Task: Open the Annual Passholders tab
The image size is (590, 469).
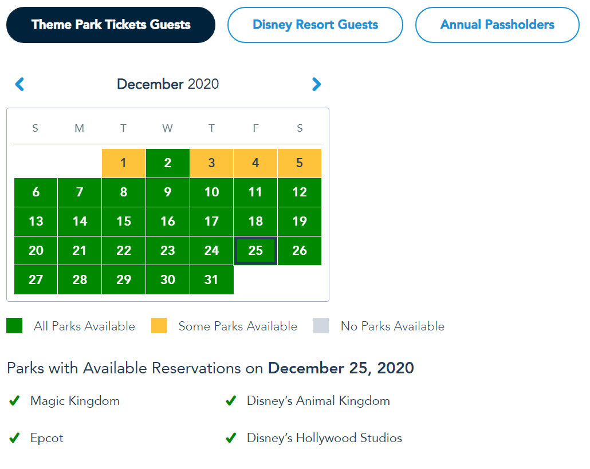Action: 497,25
